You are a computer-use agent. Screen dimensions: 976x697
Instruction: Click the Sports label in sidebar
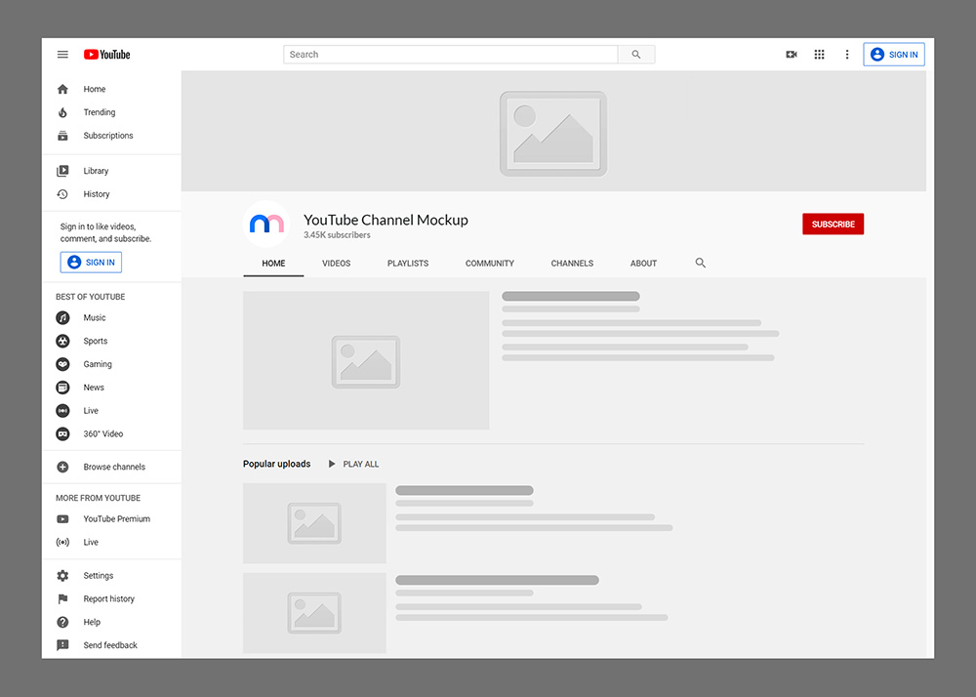tap(96, 341)
